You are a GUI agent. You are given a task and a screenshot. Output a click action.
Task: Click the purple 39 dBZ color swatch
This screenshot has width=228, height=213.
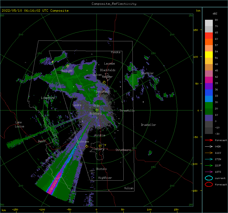[209, 86]
